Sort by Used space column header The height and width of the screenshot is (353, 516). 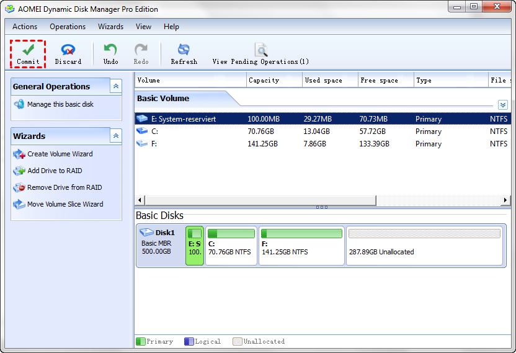[x=330, y=80]
